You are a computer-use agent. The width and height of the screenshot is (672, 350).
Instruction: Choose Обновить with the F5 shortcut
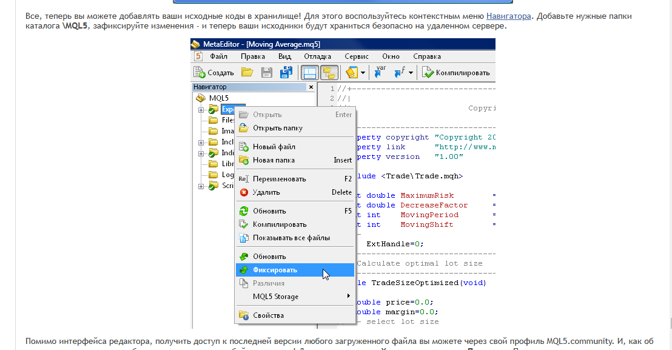click(295, 210)
